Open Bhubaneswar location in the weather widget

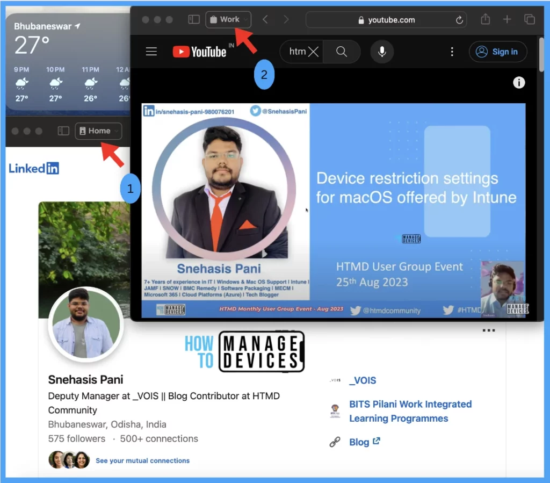click(47, 26)
